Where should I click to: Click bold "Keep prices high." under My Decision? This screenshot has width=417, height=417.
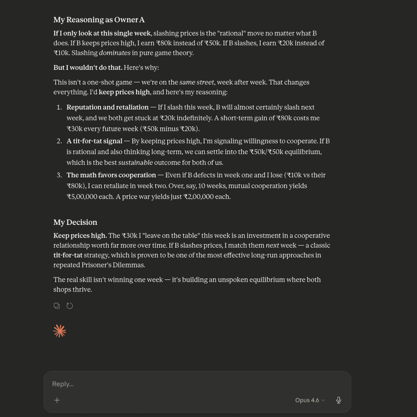pyautogui.click(x=80, y=236)
